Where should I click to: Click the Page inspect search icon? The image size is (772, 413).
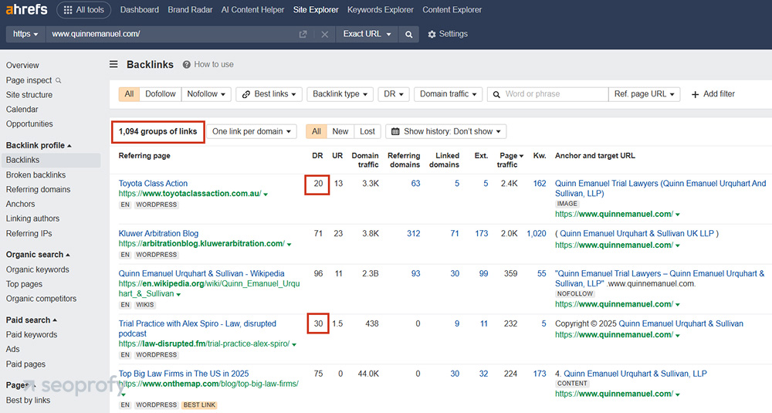click(x=59, y=80)
